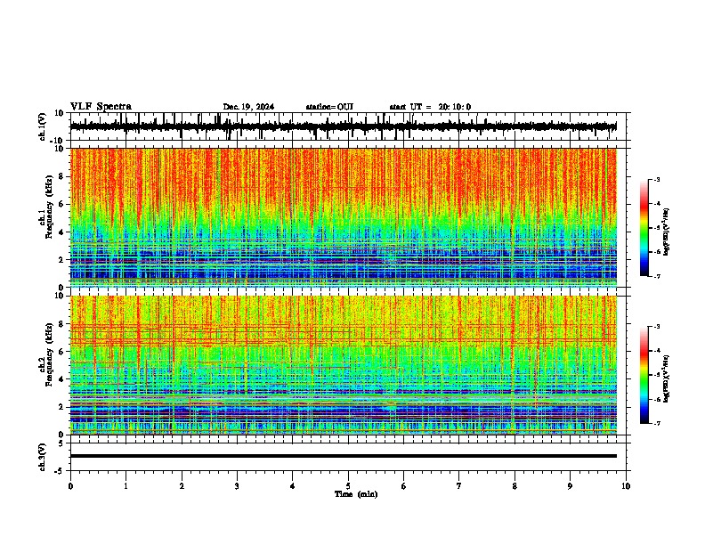Screen dimensions: 705x545
Task: Click the "6" kHz tick on the ch.1 spectrogram
Action: (61, 204)
